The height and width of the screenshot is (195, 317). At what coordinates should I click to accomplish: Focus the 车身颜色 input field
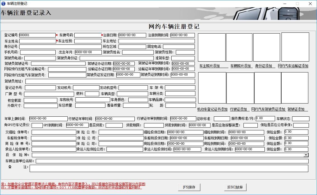(138, 100)
